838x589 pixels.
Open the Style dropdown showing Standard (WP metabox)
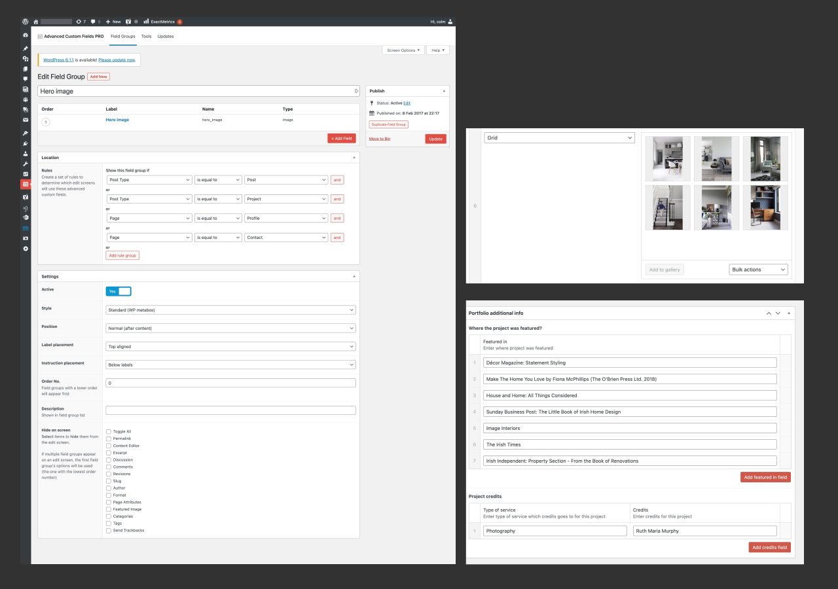tap(230, 309)
